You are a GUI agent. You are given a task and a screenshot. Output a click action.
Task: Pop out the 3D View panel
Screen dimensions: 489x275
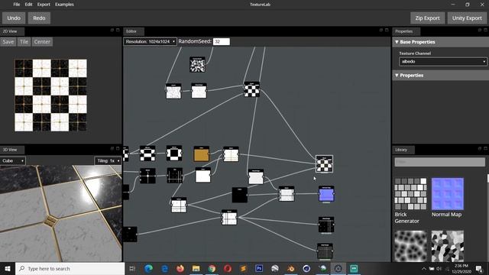[112, 149]
